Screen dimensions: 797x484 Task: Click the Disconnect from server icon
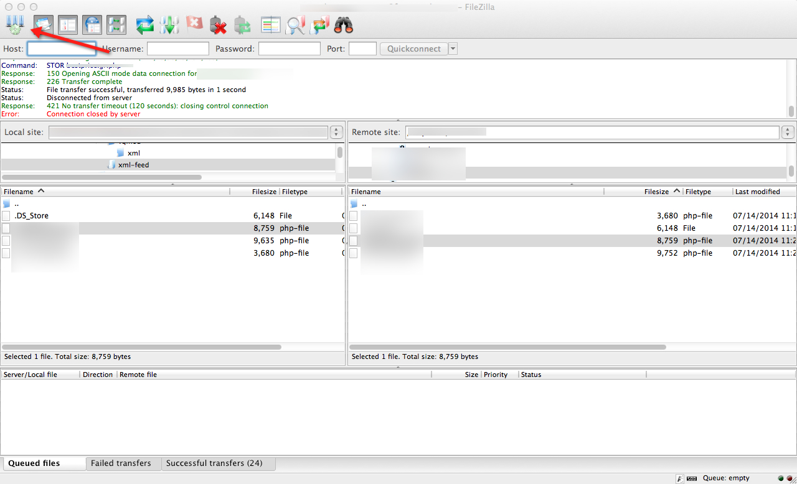pyautogui.click(x=218, y=25)
